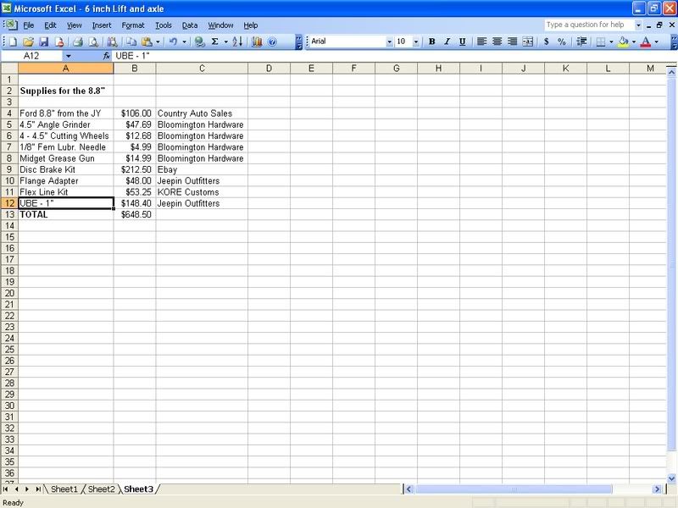The image size is (678, 508).
Task: Center align cell text
Action: point(497,41)
